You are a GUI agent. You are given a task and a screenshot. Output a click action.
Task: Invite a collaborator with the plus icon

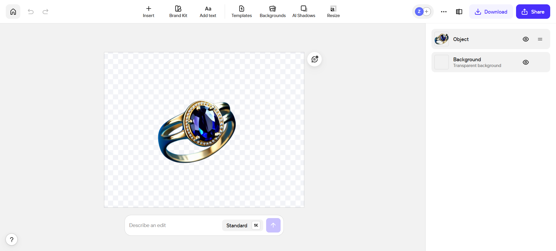coord(427,12)
